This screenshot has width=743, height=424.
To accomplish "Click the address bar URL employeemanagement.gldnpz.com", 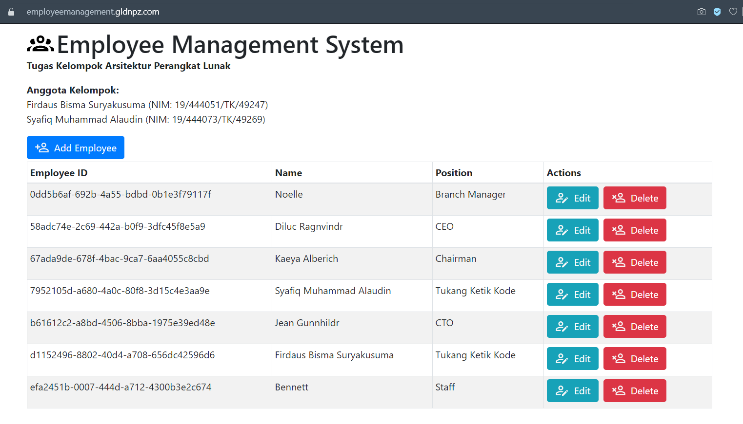I will click(93, 11).
